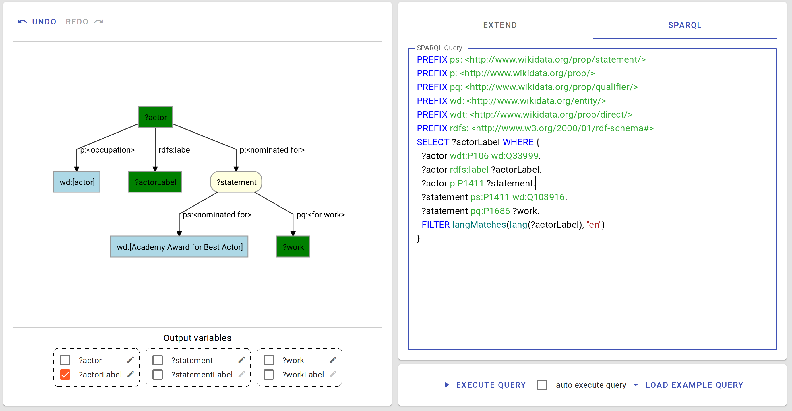
Task: Click the PREFIX rdfs line
Action: 535,128
